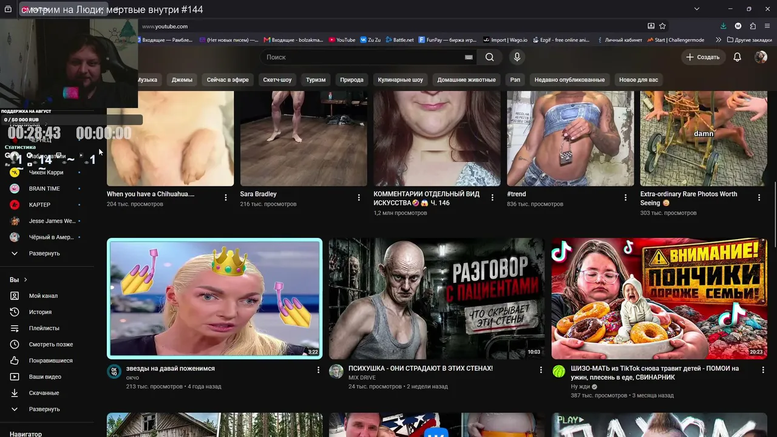Image resolution: width=777 pixels, height=437 pixels.
Task: Open options for Extra-ordinary Rare Photos short
Action: point(759,197)
